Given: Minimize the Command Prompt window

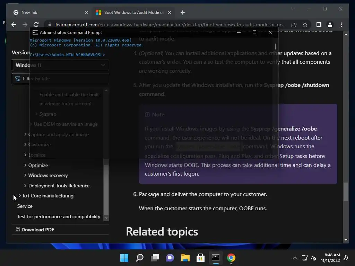Looking at the screenshot, I should tap(239, 32).
